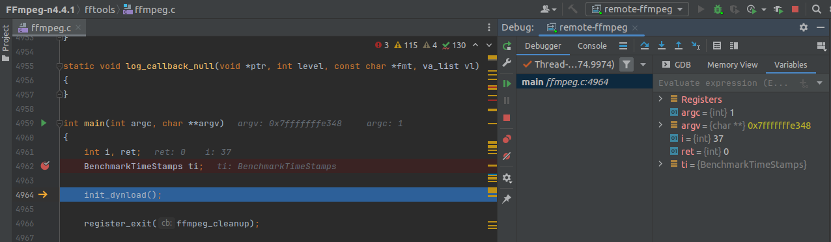Open editor tab options kebab menu
Image resolution: width=831 pixels, height=242 pixels.
pos(488,27)
